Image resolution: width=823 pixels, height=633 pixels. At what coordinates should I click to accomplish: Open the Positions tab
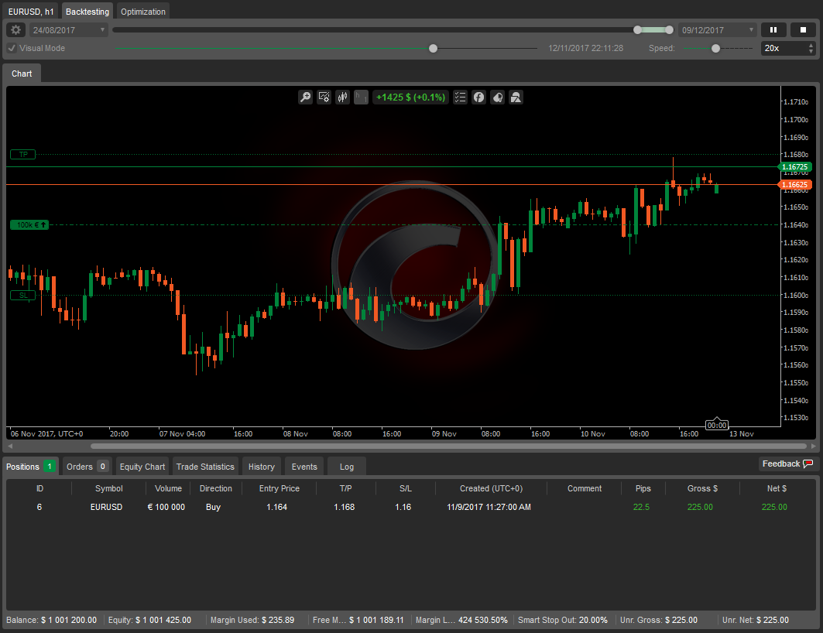(x=30, y=466)
